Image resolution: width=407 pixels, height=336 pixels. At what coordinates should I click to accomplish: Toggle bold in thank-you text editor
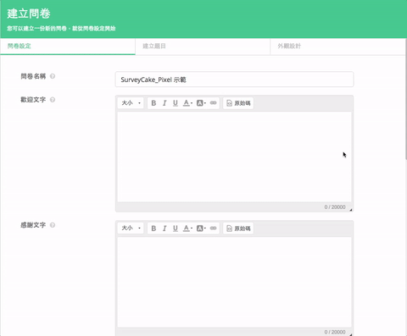153,229
